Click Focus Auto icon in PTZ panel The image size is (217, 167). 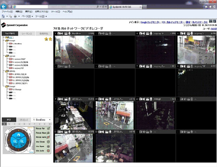point(49,137)
